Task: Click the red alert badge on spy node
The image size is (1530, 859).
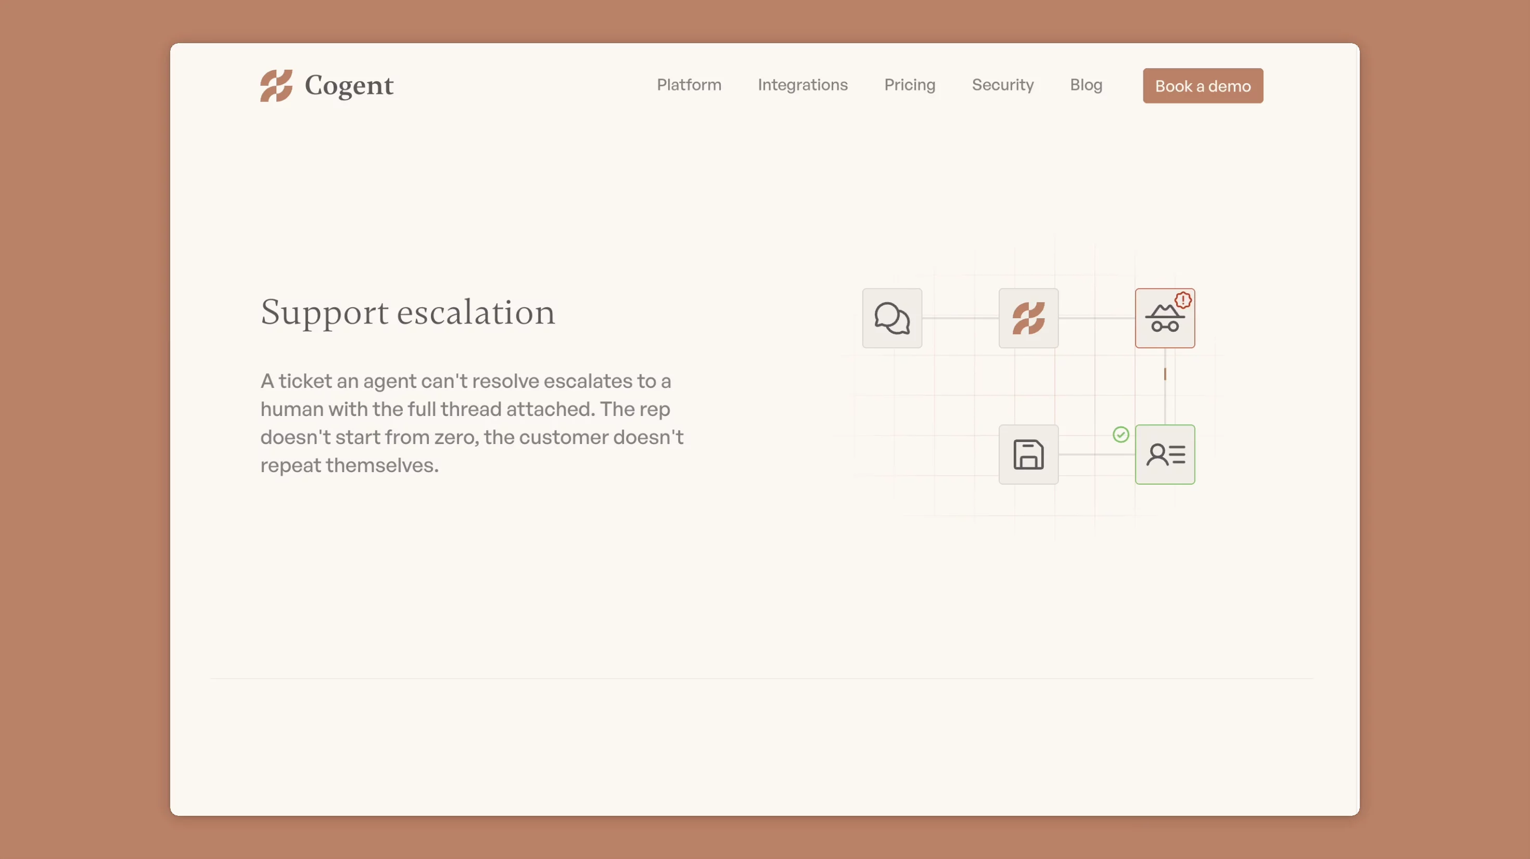Action: [1183, 300]
